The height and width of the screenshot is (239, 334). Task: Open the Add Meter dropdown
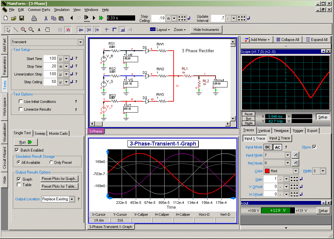tap(257, 40)
